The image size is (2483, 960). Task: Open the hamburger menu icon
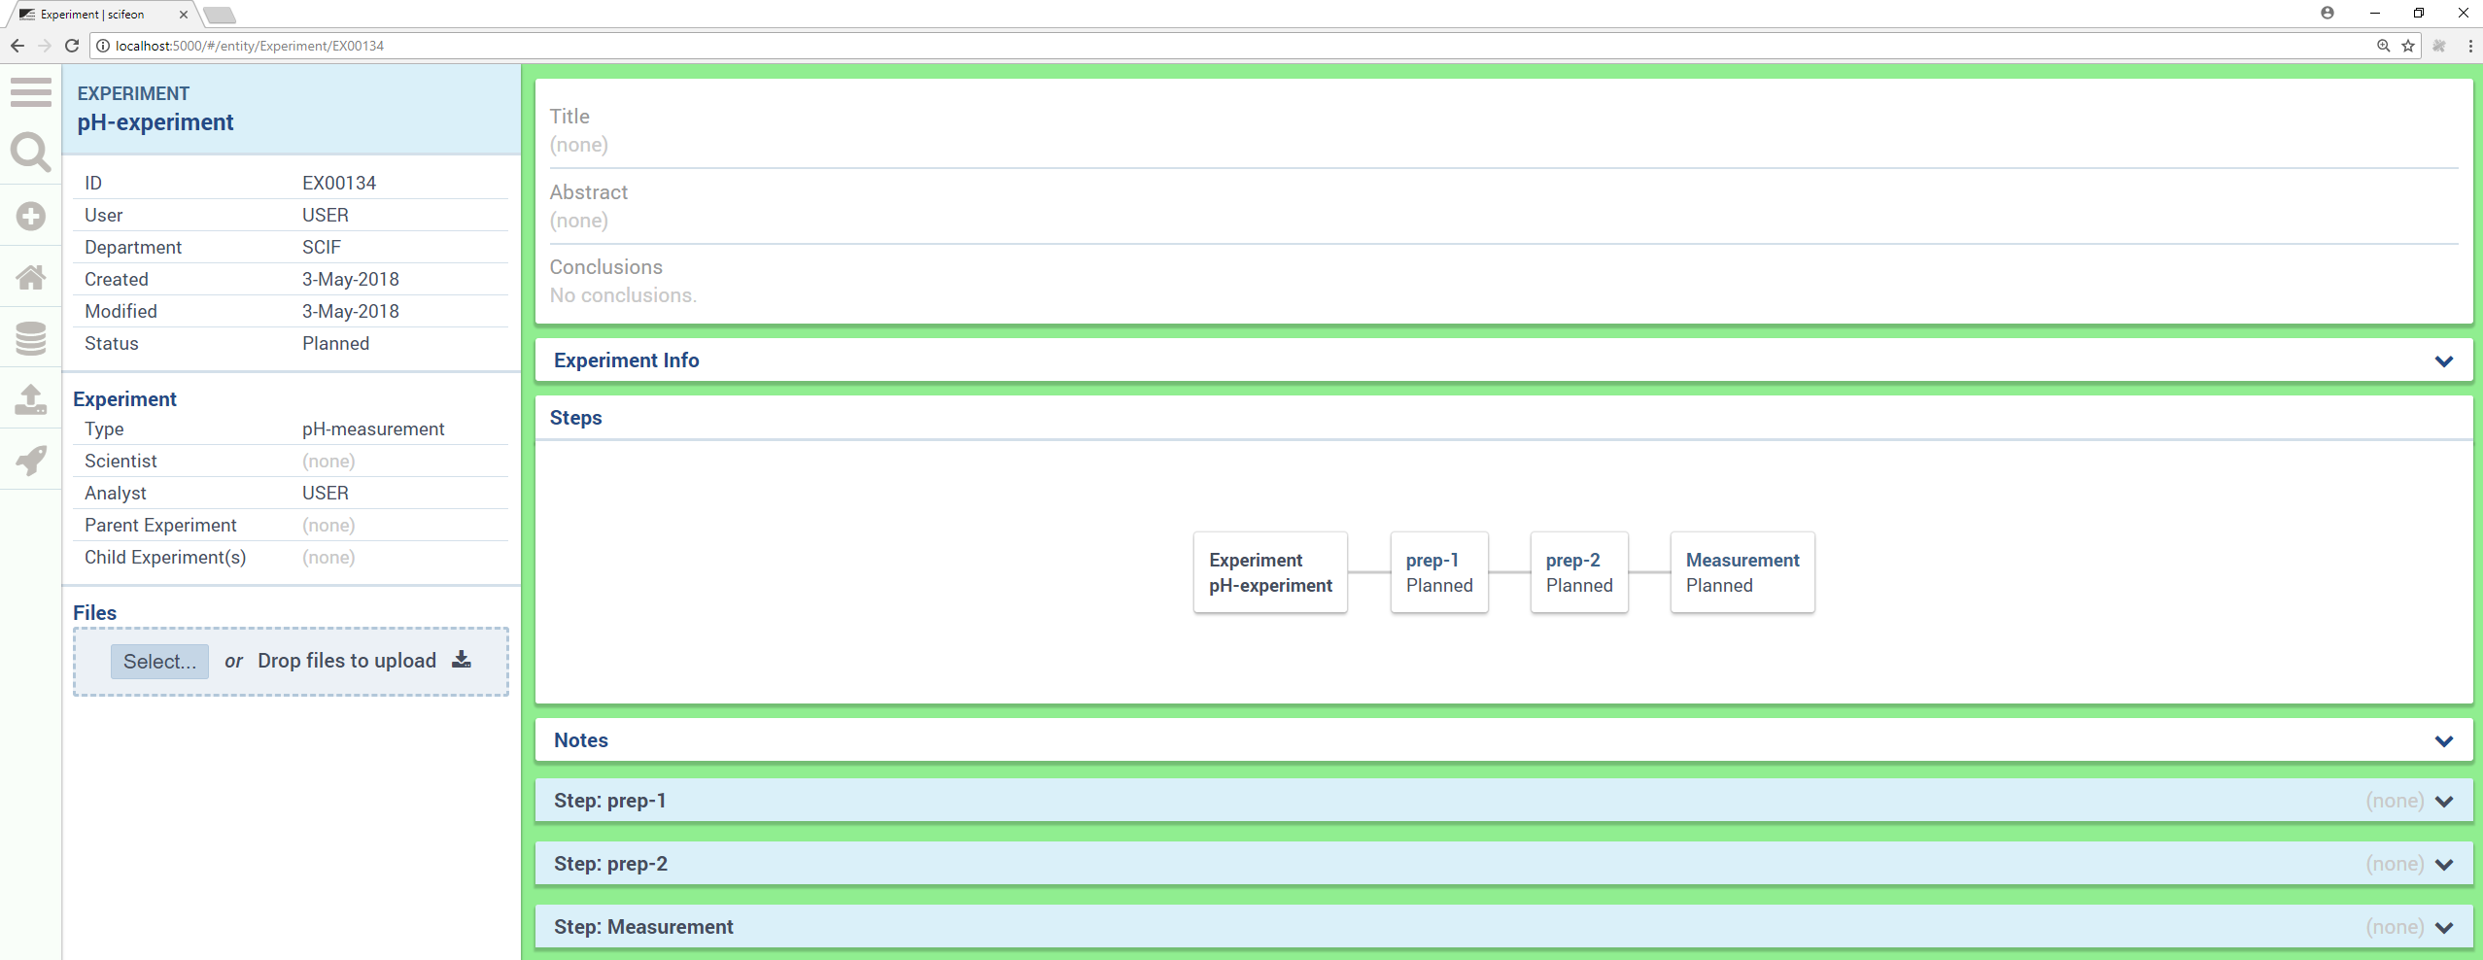pos(31,92)
